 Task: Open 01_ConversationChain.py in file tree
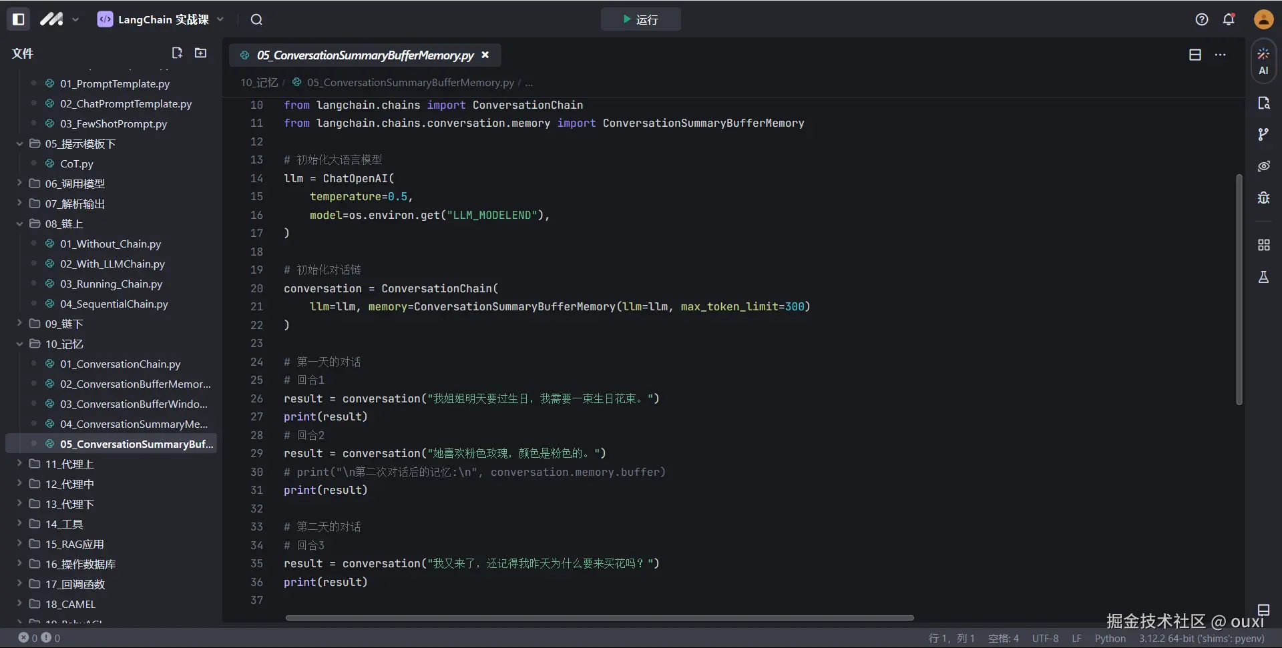coord(120,364)
